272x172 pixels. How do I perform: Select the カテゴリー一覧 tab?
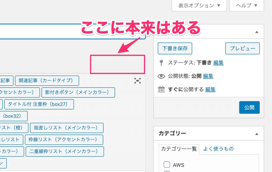[x=178, y=149]
